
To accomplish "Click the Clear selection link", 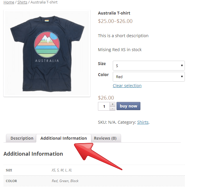I will tap(127, 86).
